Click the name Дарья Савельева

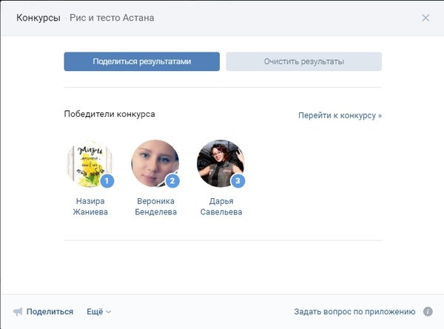pyautogui.click(x=221, y=206)
